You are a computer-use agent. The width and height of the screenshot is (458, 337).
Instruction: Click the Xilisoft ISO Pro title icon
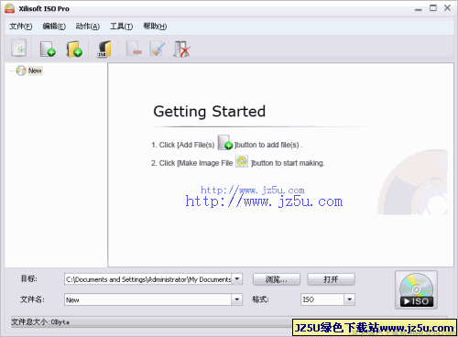click(x=9, y=8)
